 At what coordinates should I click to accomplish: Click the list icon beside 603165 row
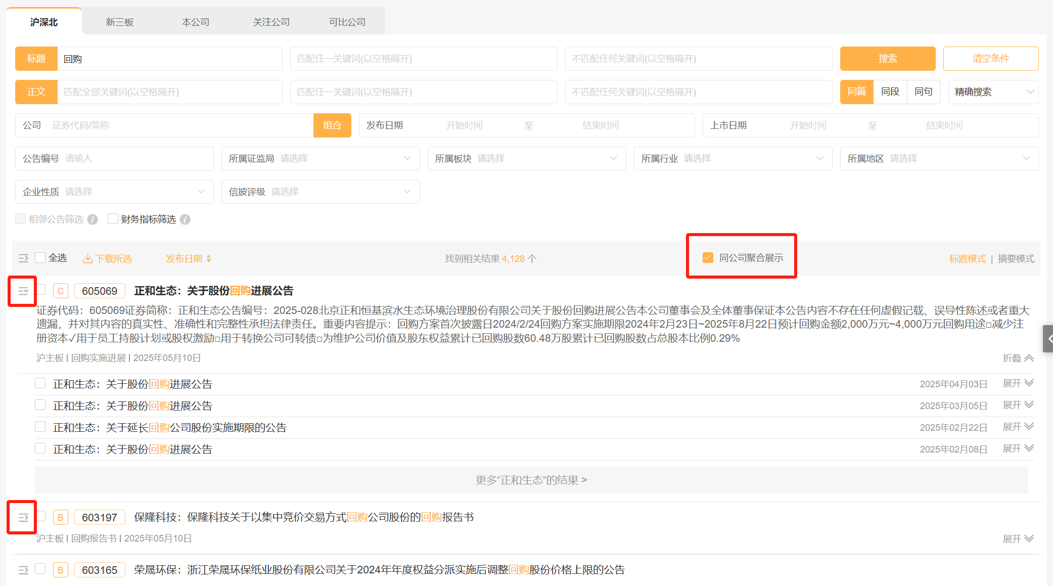[x=23, y=570]
